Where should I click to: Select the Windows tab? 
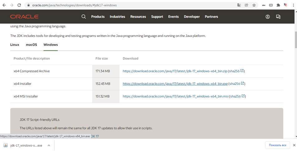point(51,45)
